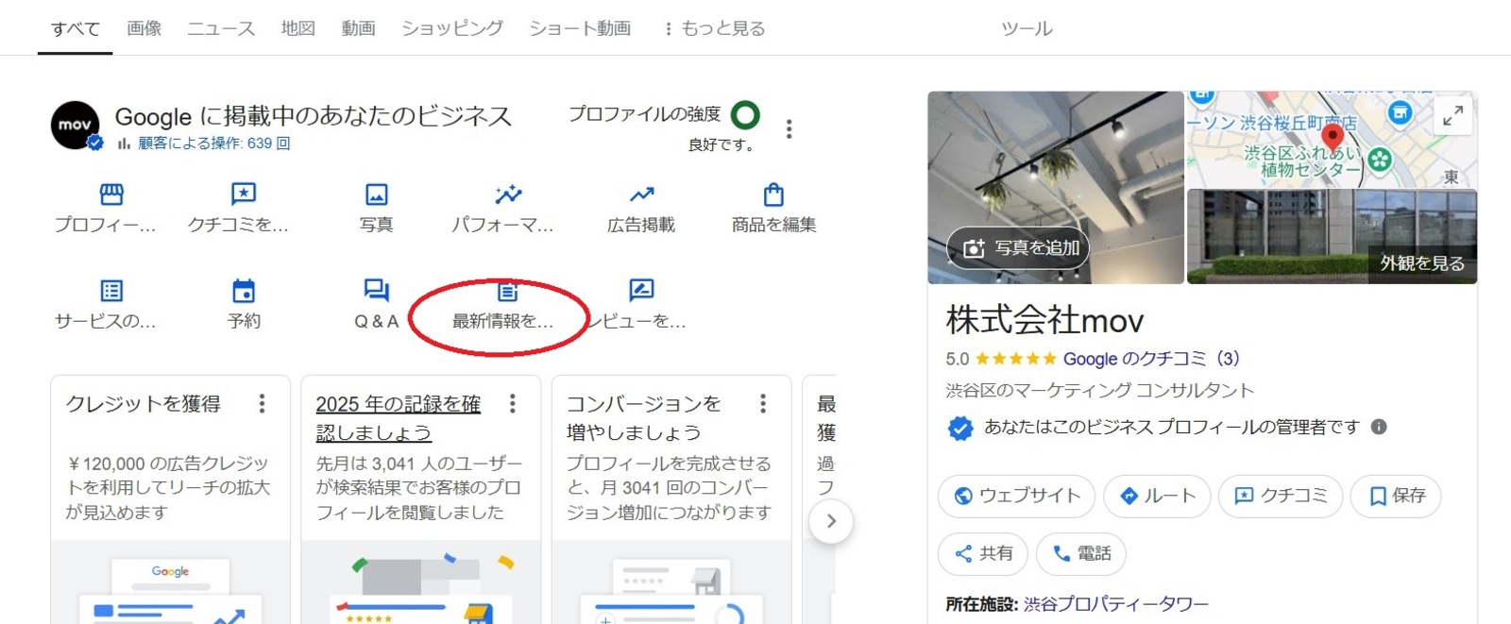Open the レビューを... review request icon
This screenshot has height=624, width=1511.
(x=641, y=290)
